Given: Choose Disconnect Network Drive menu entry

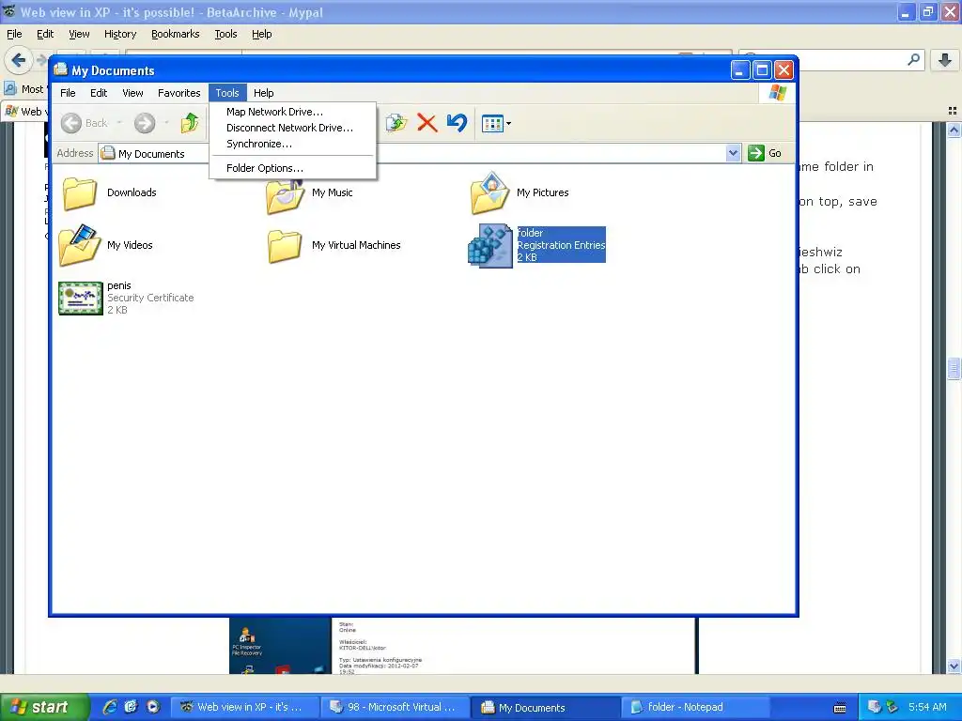Looking at the screenshot, I should [x=289, y=128].
